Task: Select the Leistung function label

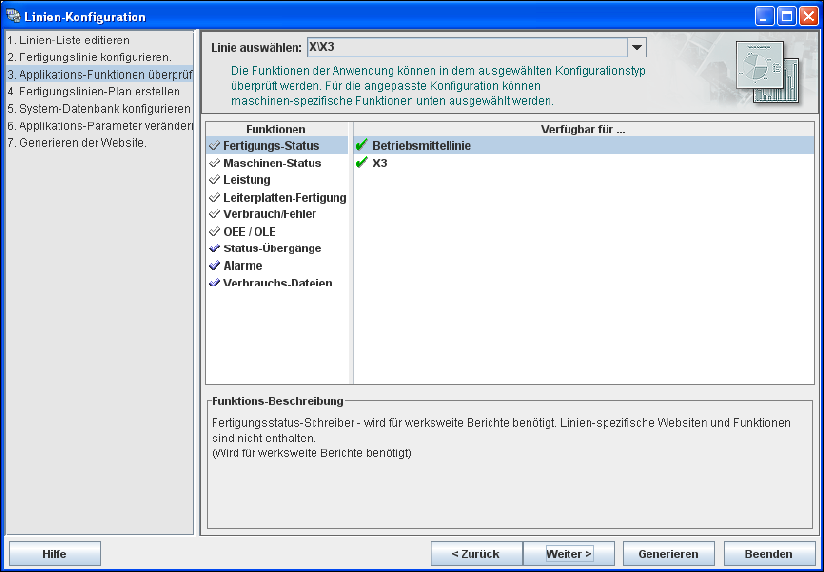Action: coord(247,180)
